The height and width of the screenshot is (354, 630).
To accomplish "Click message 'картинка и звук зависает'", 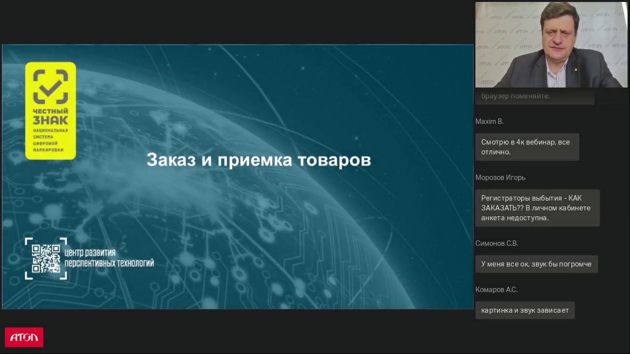I will pos(525,310).
